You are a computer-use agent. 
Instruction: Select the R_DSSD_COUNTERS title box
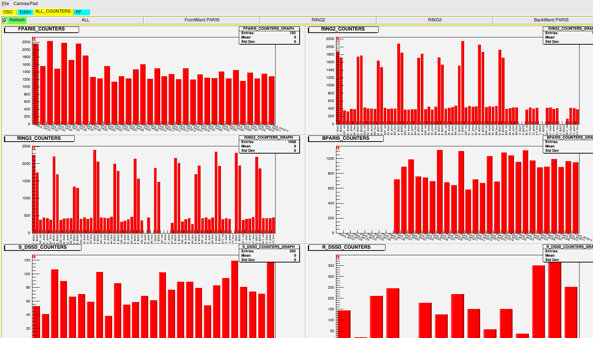click(346, 248)
